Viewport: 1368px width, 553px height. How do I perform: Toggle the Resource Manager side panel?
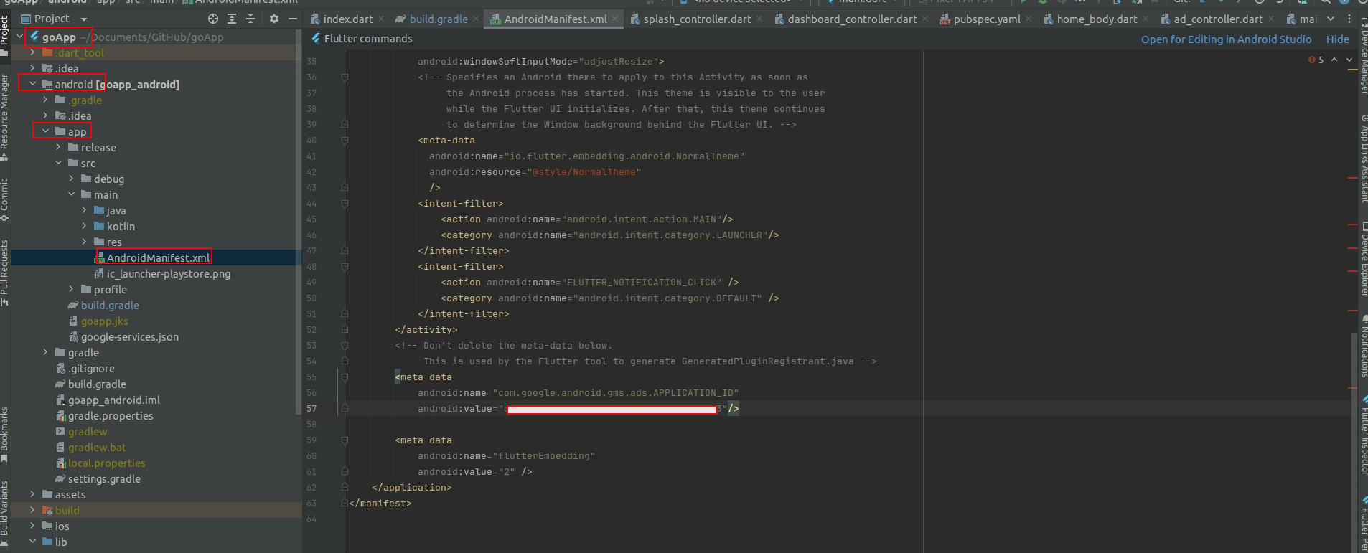(x=5, y=115)
